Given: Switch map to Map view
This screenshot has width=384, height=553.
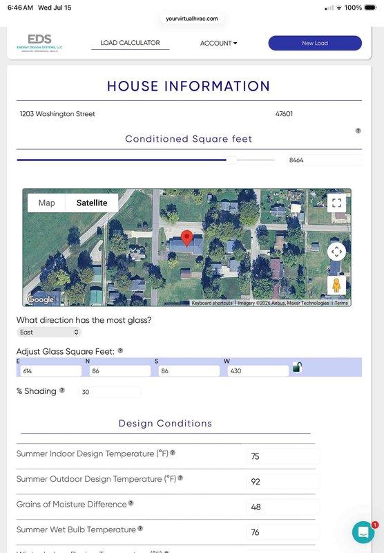Looking at the screenshot, I should pyautogui.click(x=46, y=203).
